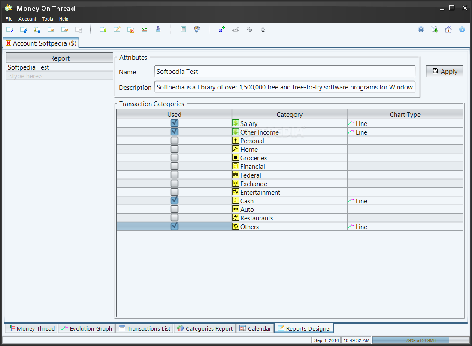472x346 pixels.
Task: Click the green arrow download icon
Action: point(435,30)
